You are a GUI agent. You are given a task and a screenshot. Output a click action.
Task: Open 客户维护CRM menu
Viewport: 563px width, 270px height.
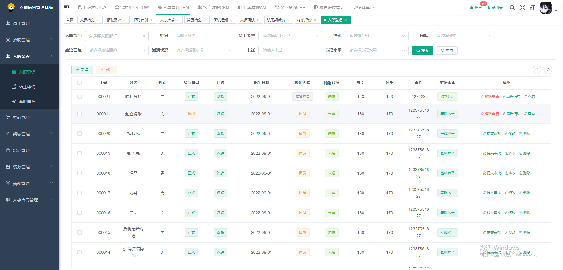[213, 7]
